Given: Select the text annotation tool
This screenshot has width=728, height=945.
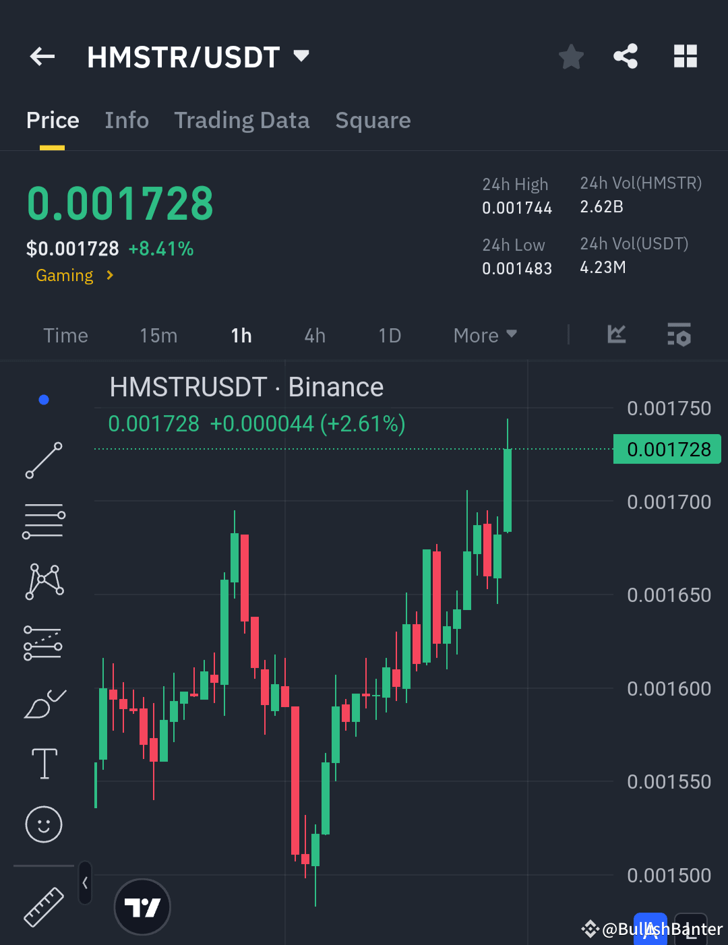Looking at the screenshot, I should pyautogui.click(x=43, y=764).
